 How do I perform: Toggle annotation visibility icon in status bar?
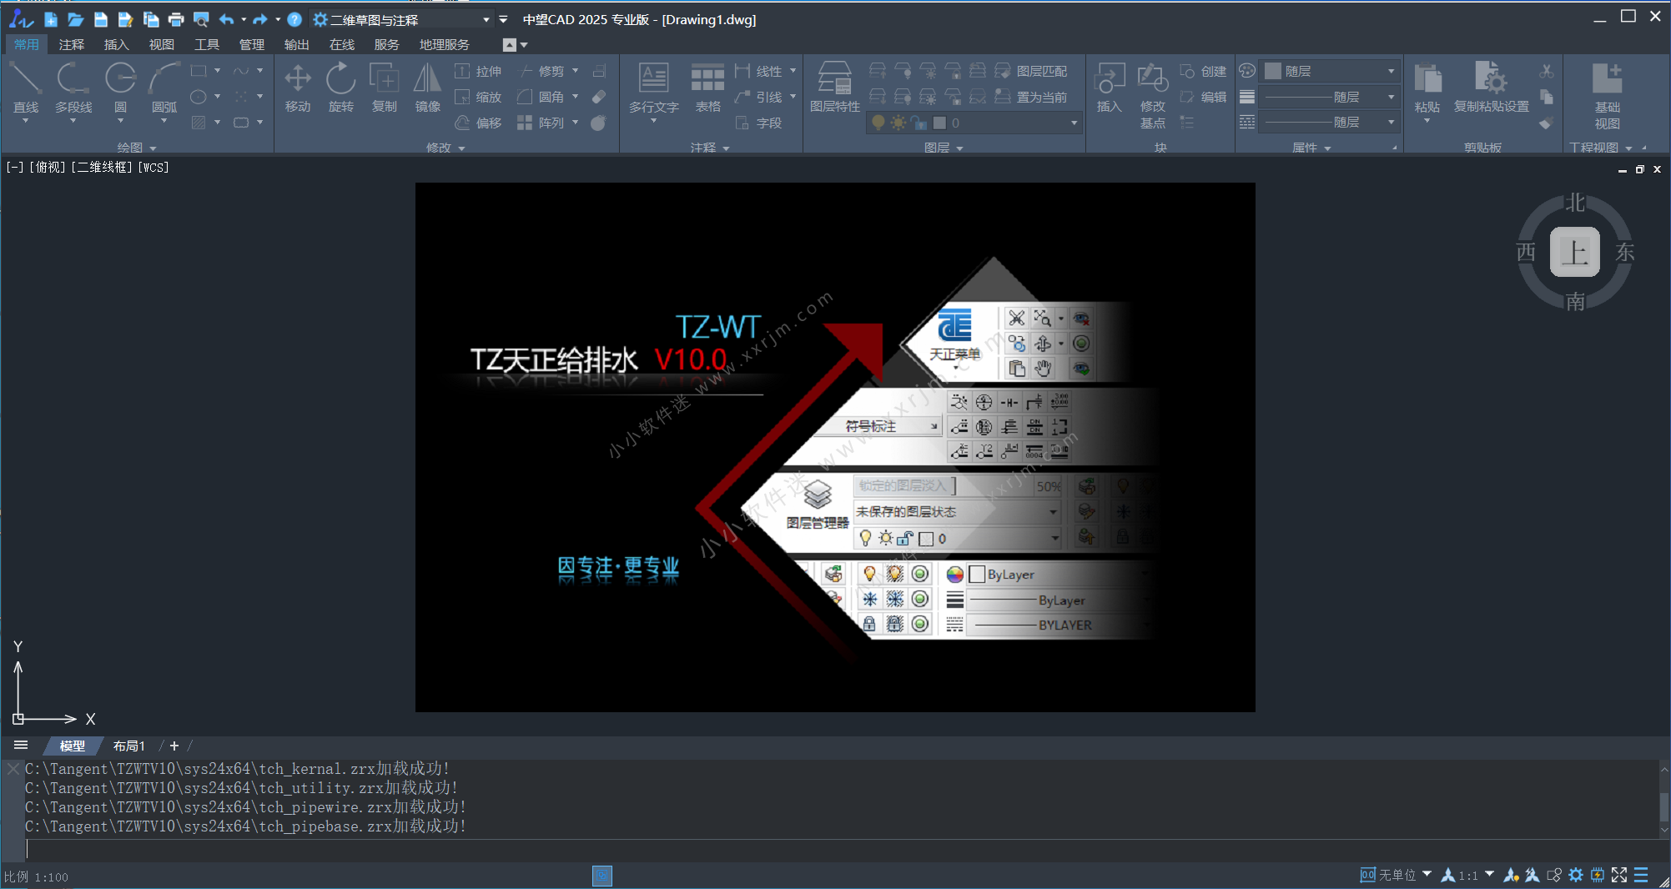pos(1511,875)
